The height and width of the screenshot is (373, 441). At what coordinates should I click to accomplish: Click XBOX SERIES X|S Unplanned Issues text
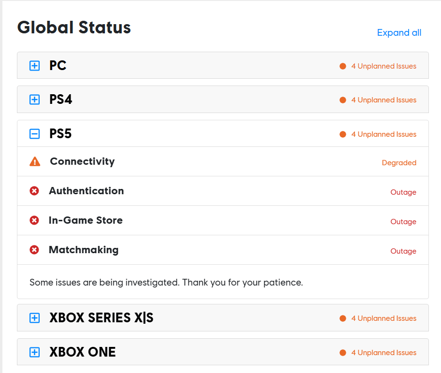(x=383, y=318)
